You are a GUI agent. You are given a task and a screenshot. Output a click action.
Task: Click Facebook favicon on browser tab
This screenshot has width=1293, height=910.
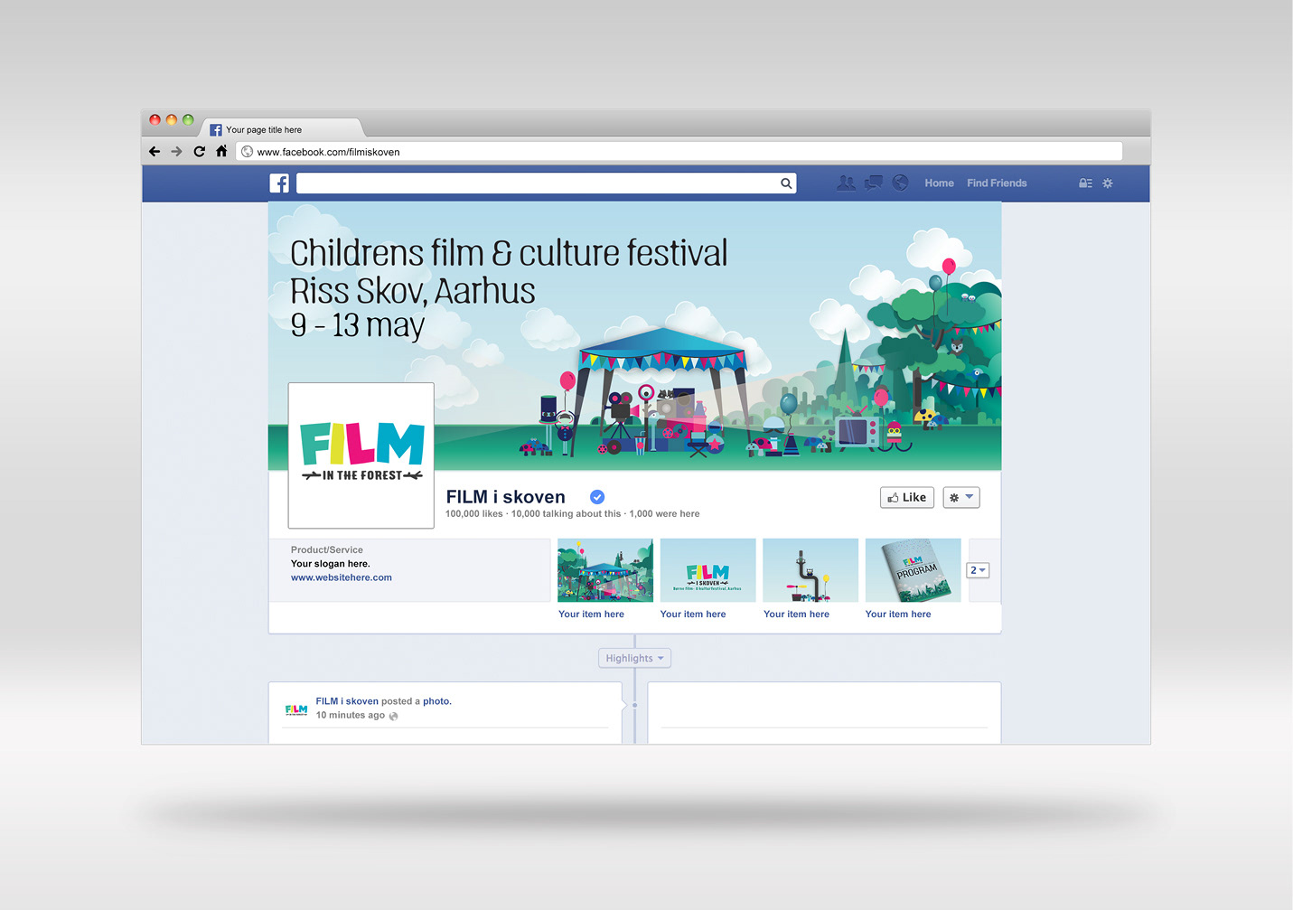tap(216, 130)
